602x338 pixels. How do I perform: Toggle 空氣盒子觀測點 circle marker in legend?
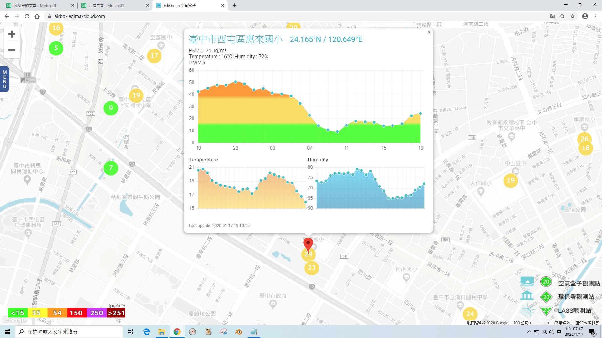546,282
